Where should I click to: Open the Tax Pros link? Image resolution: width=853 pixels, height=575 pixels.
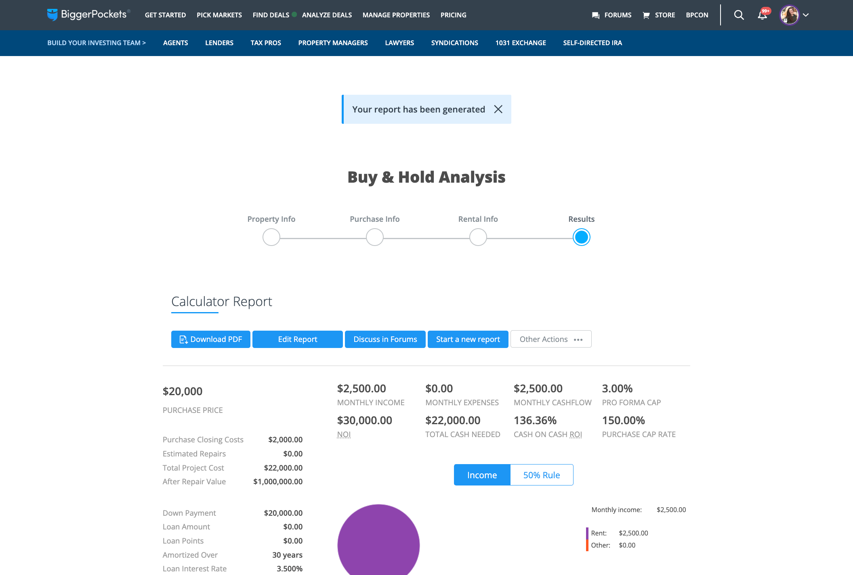pyautogui.click(x=266, y=43)
